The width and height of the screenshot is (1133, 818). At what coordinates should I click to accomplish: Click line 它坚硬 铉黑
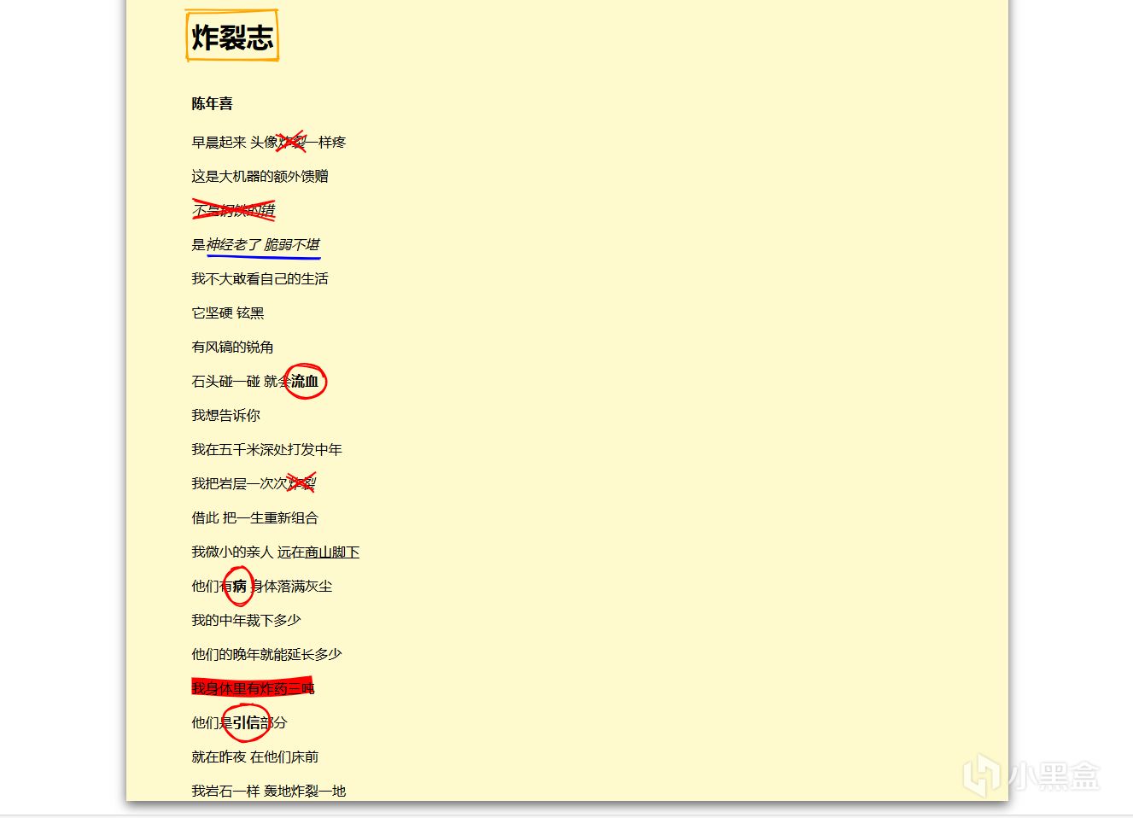coord(227,313)
